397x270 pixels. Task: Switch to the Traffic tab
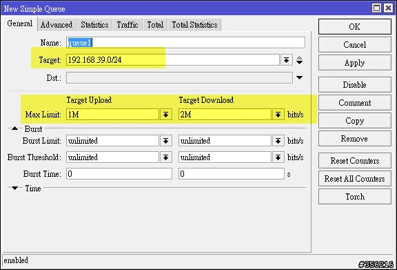128,25
